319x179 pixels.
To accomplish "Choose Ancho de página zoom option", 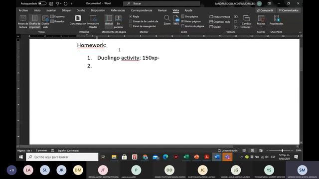I will point(193,26).
